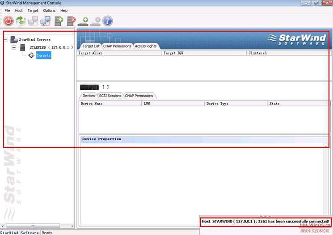Click the greyed Remove Target icon
Image resolution: width=333 pixels, height=235 pixels.
pyautogui.click(x=95, y=21)
